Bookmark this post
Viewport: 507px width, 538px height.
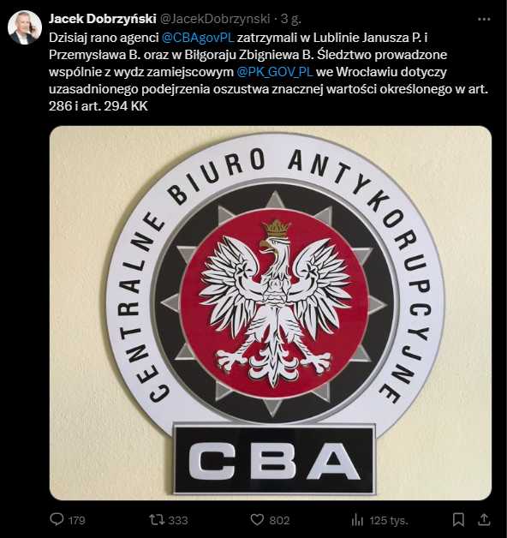pyautogui.click(x=458, y=519)
